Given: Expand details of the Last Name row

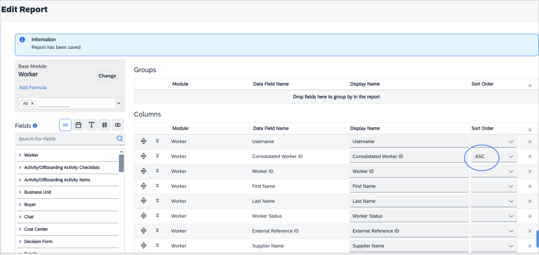Looking at the screenshot, I should (157, 200).
